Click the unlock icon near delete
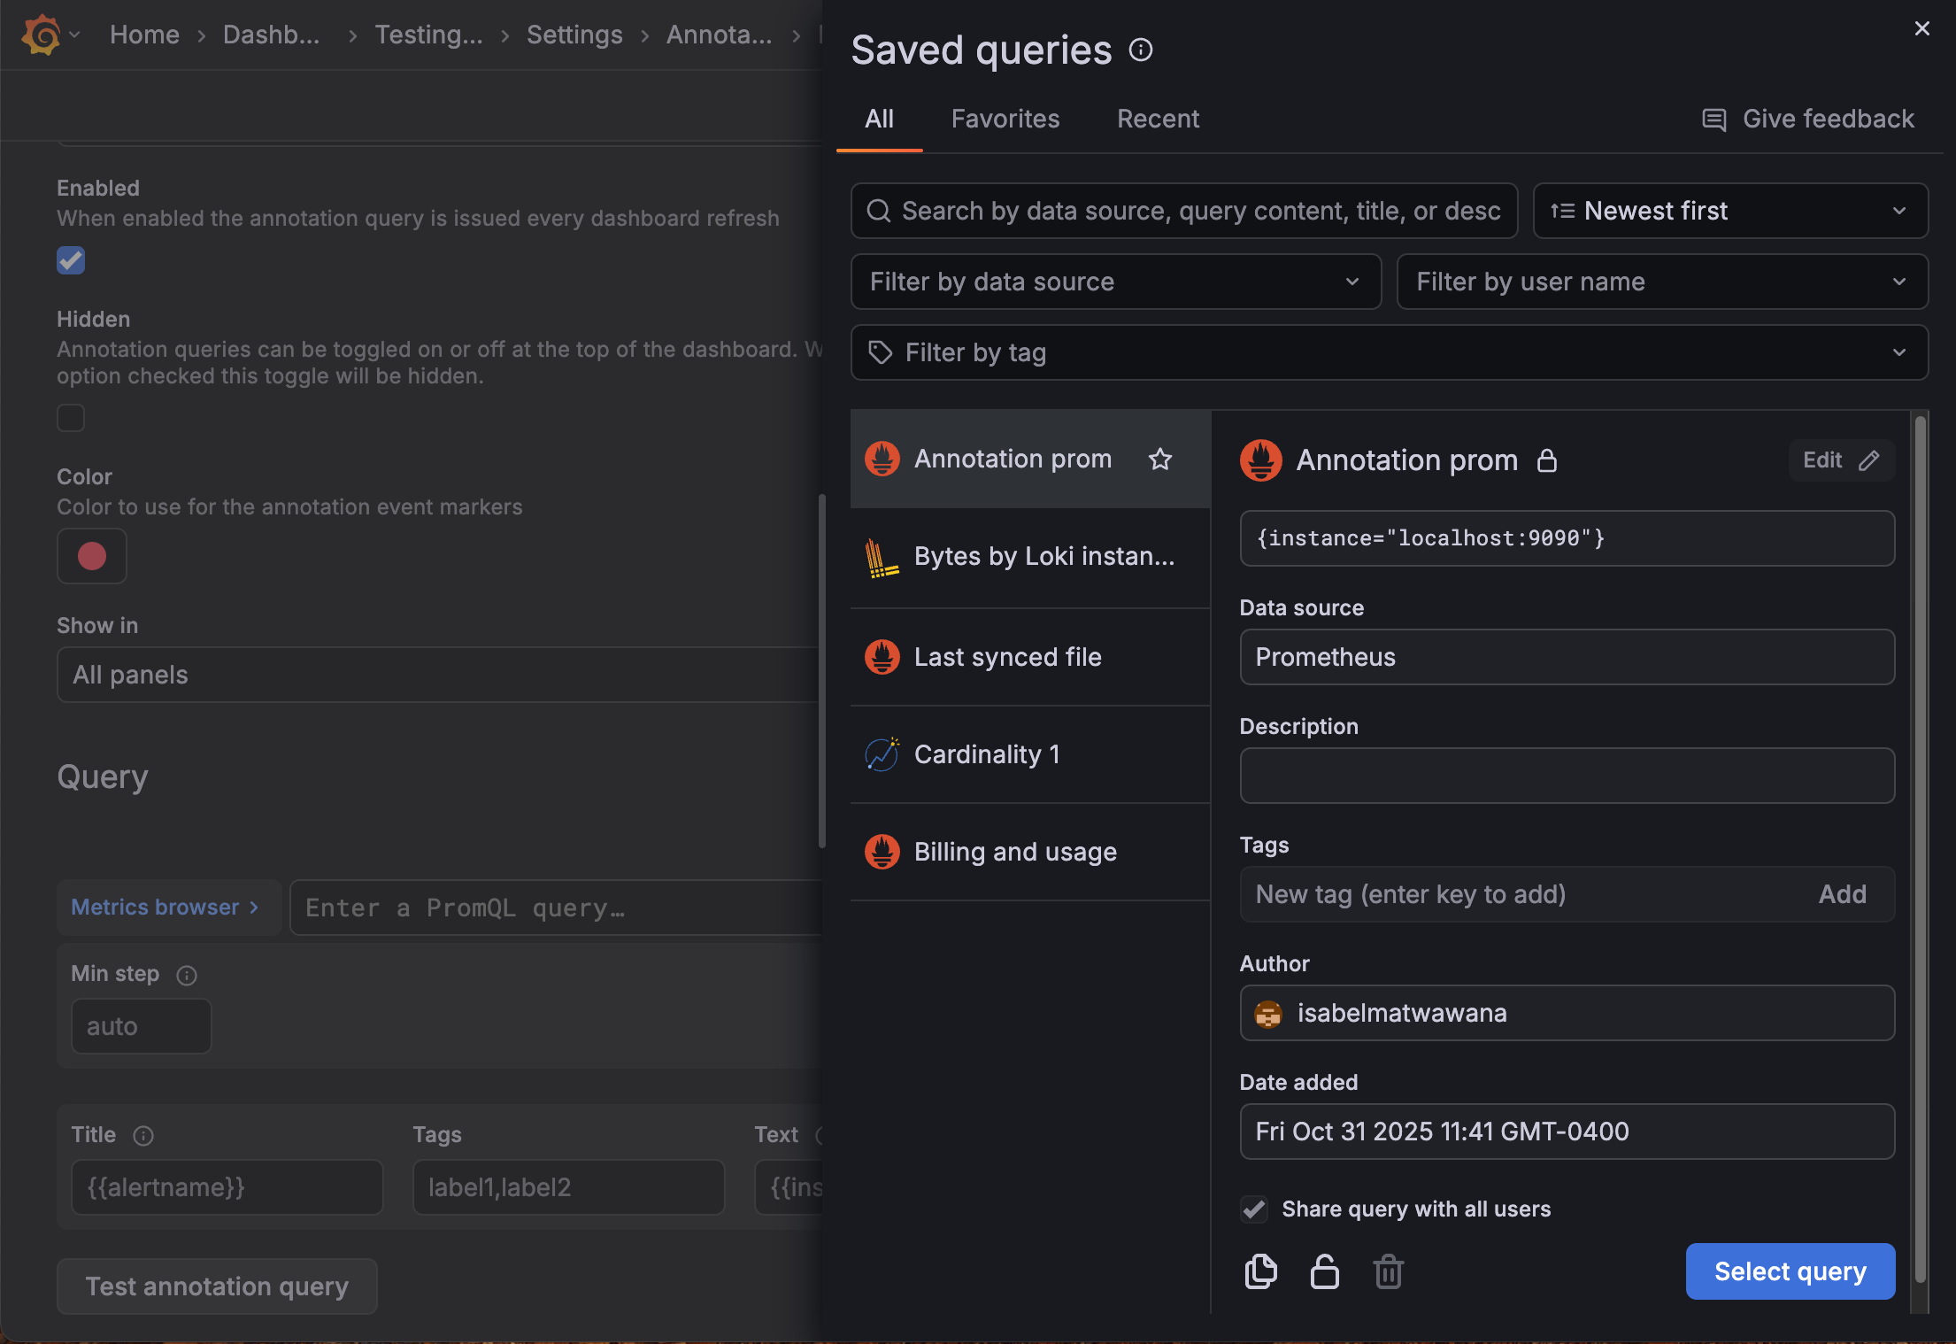 pos(1324,1271)
